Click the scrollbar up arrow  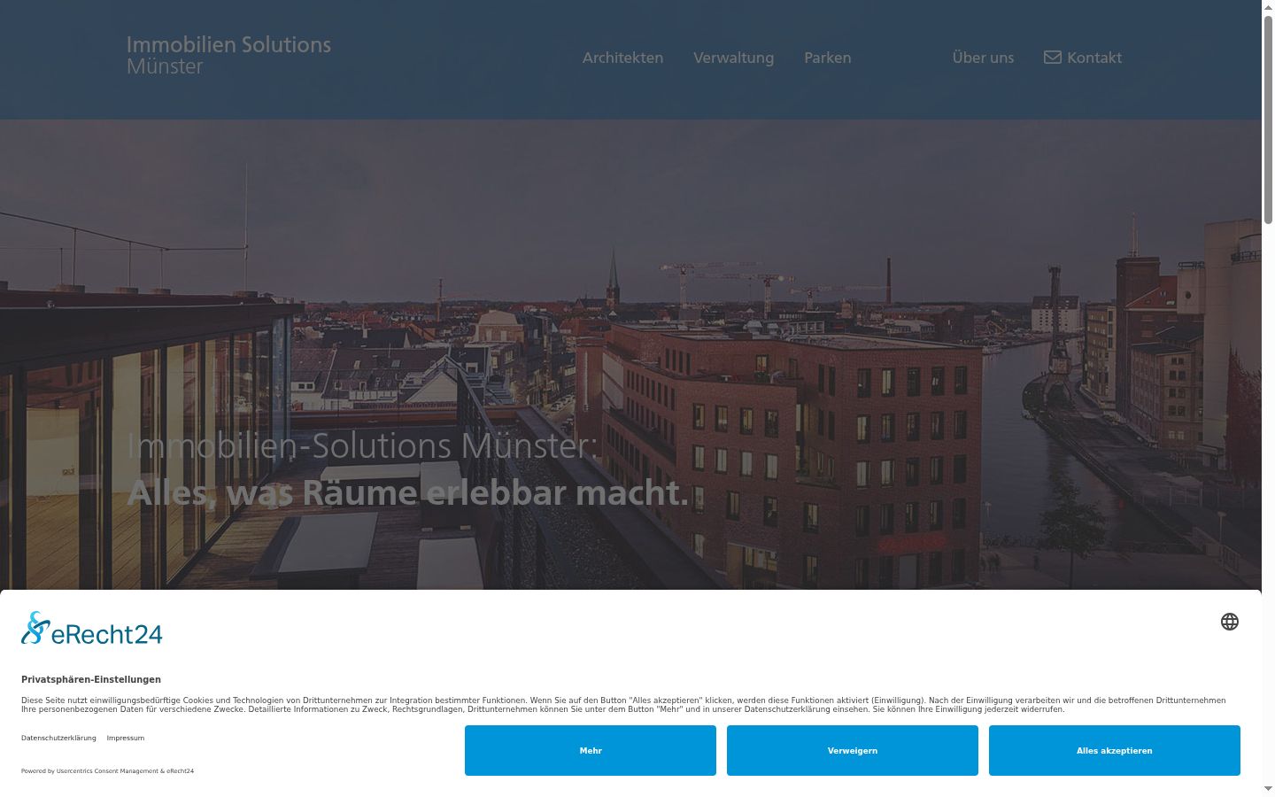1268,7
